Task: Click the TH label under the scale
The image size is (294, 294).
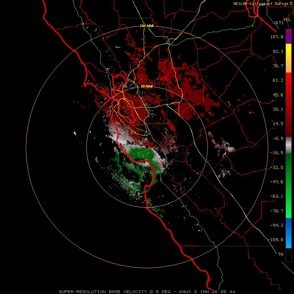Action: click(281, 254)
